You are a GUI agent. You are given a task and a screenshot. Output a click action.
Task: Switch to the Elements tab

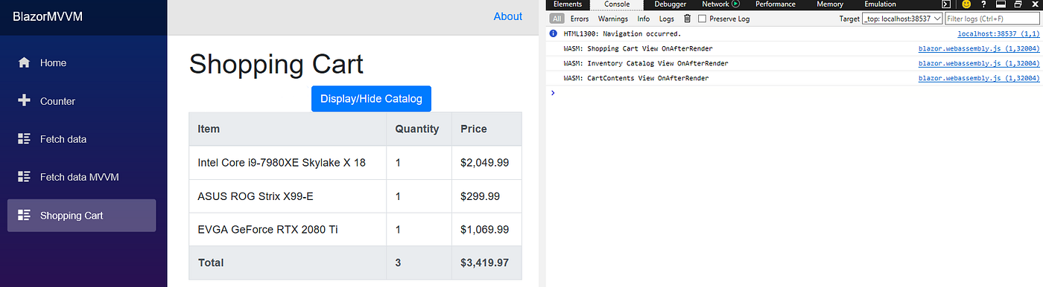568,4
